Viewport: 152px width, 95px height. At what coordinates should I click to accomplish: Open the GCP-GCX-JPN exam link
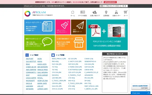pyautogui.click(x=73, y=64)
